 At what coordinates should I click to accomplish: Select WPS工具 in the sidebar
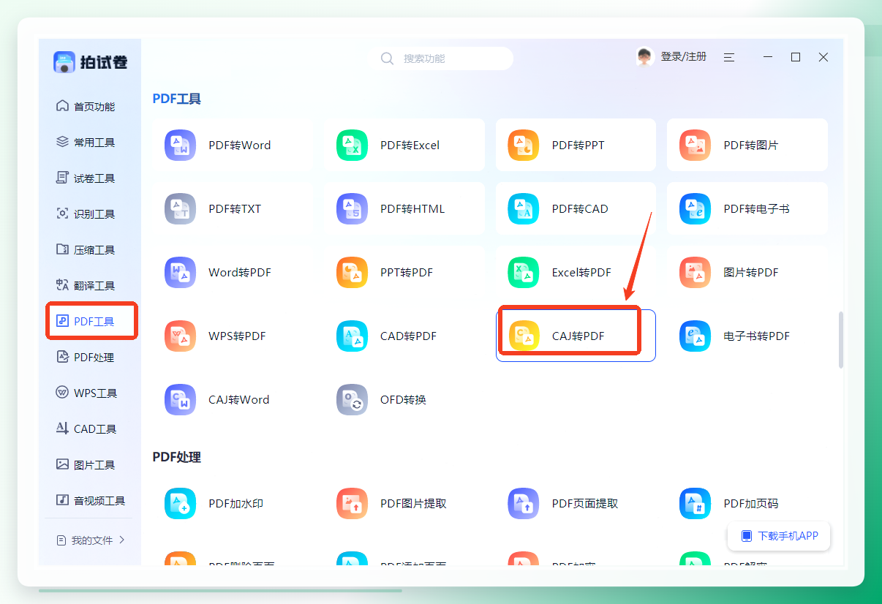point(86,393)
